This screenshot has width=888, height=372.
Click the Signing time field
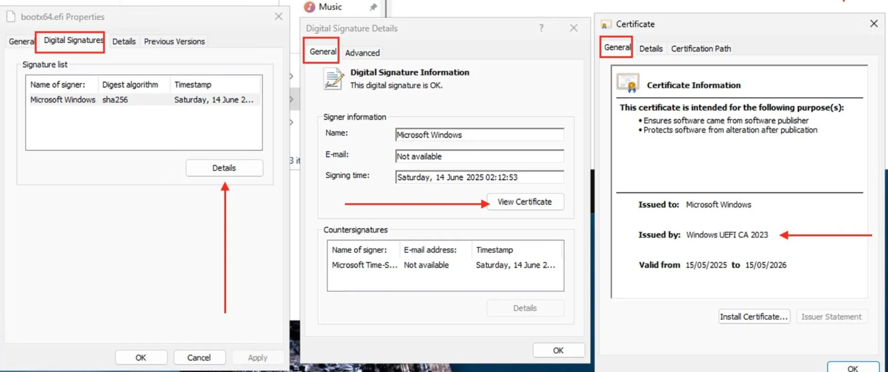[x=479, y=177]
